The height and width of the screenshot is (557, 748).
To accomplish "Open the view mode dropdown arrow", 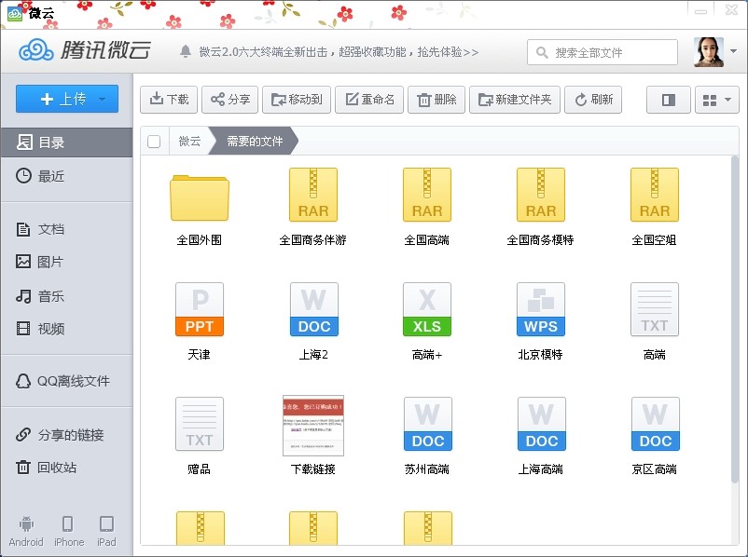I will click(727, 99).
